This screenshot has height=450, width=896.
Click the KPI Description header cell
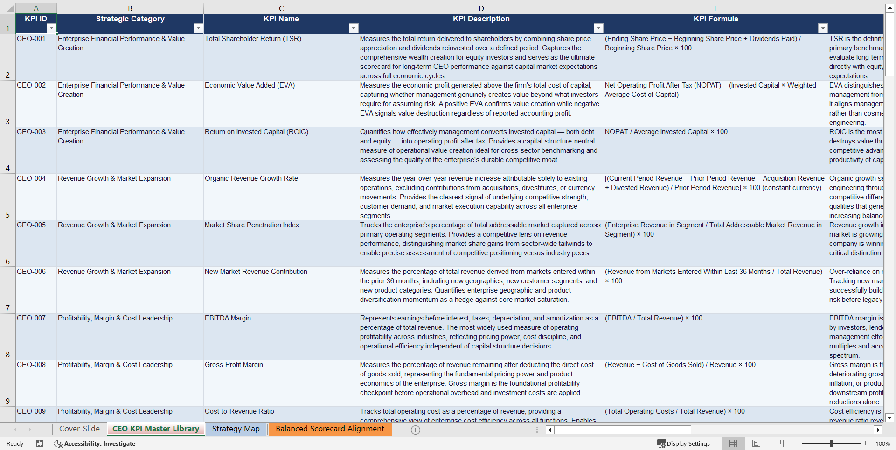coord(481,23)
